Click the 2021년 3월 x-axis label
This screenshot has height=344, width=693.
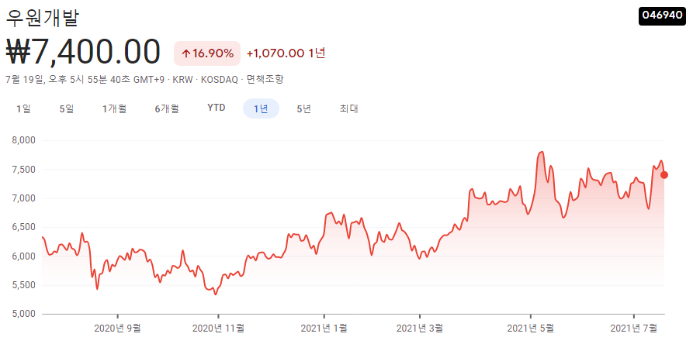(x=420, y=329)
